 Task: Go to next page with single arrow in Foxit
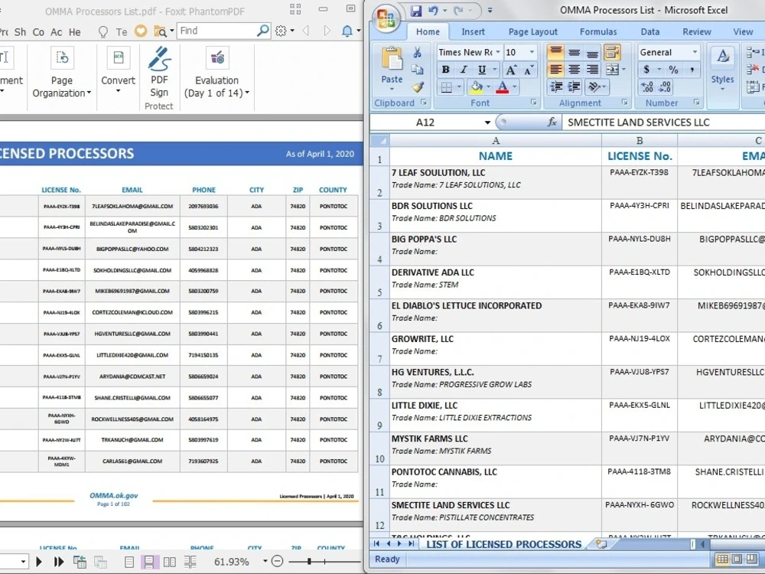point(39,562)
